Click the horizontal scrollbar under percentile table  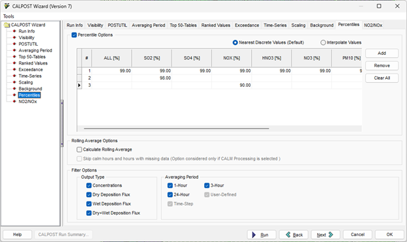pyautogui.click(x=177, y=129)
